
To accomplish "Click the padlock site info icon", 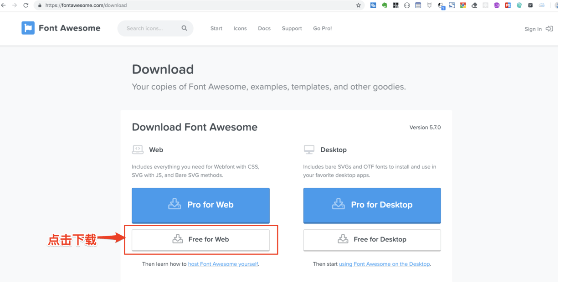I will pyautogui.click(x=40, y=5).
